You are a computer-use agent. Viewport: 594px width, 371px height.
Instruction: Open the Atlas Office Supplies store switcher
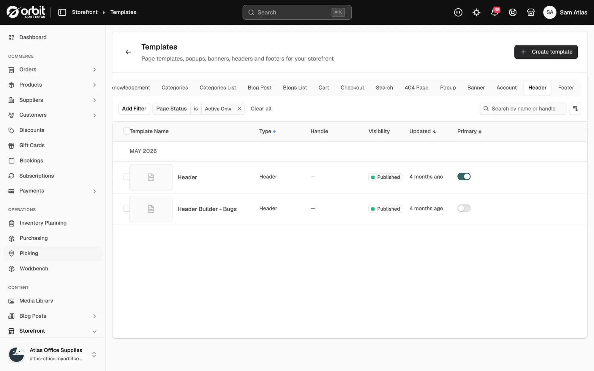coord(53,354)
